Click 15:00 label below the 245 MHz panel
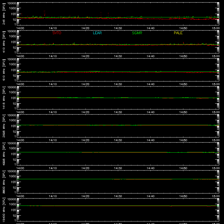224x224 pixels. click(x=216, y=28)
